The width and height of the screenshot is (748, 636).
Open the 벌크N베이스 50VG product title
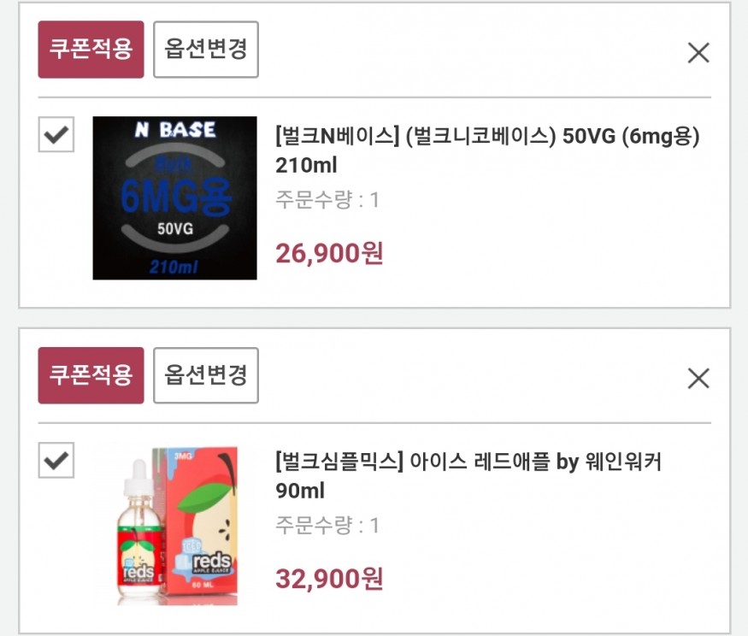click(487, 150)
